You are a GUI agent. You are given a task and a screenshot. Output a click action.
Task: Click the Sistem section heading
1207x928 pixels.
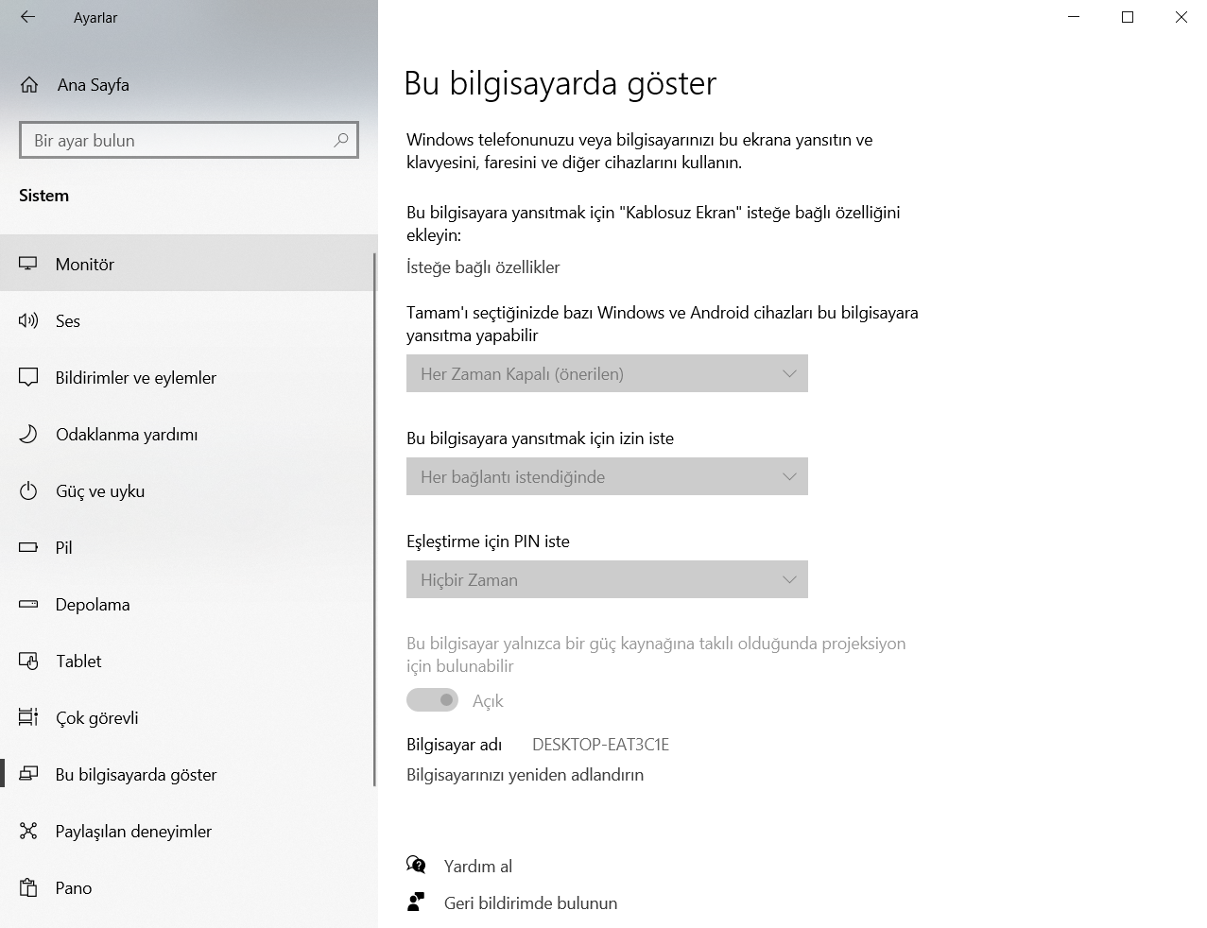point(43,196)
